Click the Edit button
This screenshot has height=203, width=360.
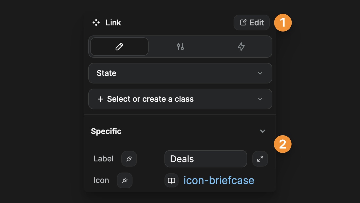point(251,22)
